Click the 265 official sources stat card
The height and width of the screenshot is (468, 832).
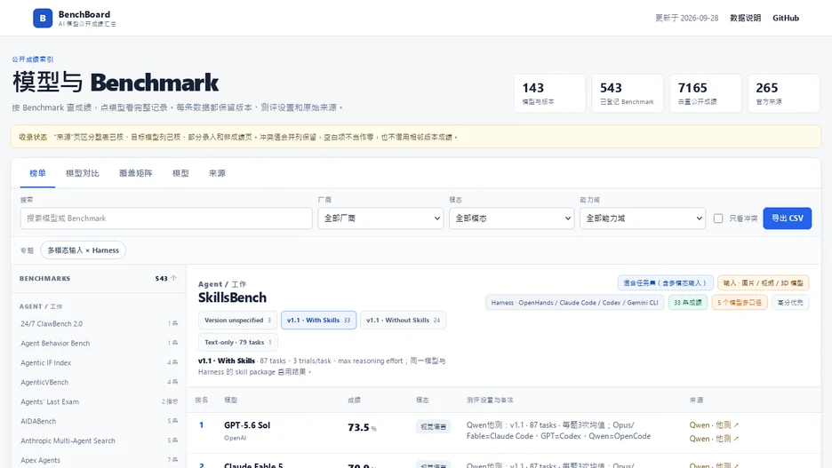point(784,93)
